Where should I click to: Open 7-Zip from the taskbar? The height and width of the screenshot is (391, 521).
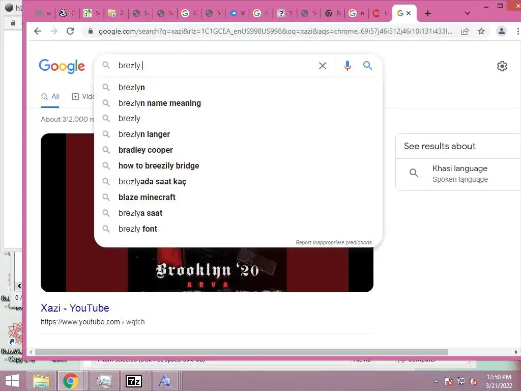tap(134, 381)
